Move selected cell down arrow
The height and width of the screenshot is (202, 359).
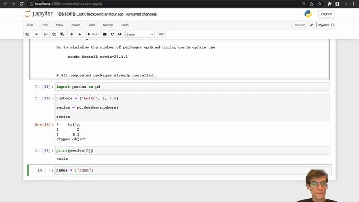point(80,34)
